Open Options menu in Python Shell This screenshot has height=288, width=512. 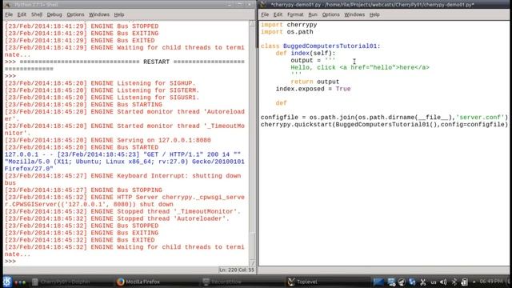click(75, 14)
